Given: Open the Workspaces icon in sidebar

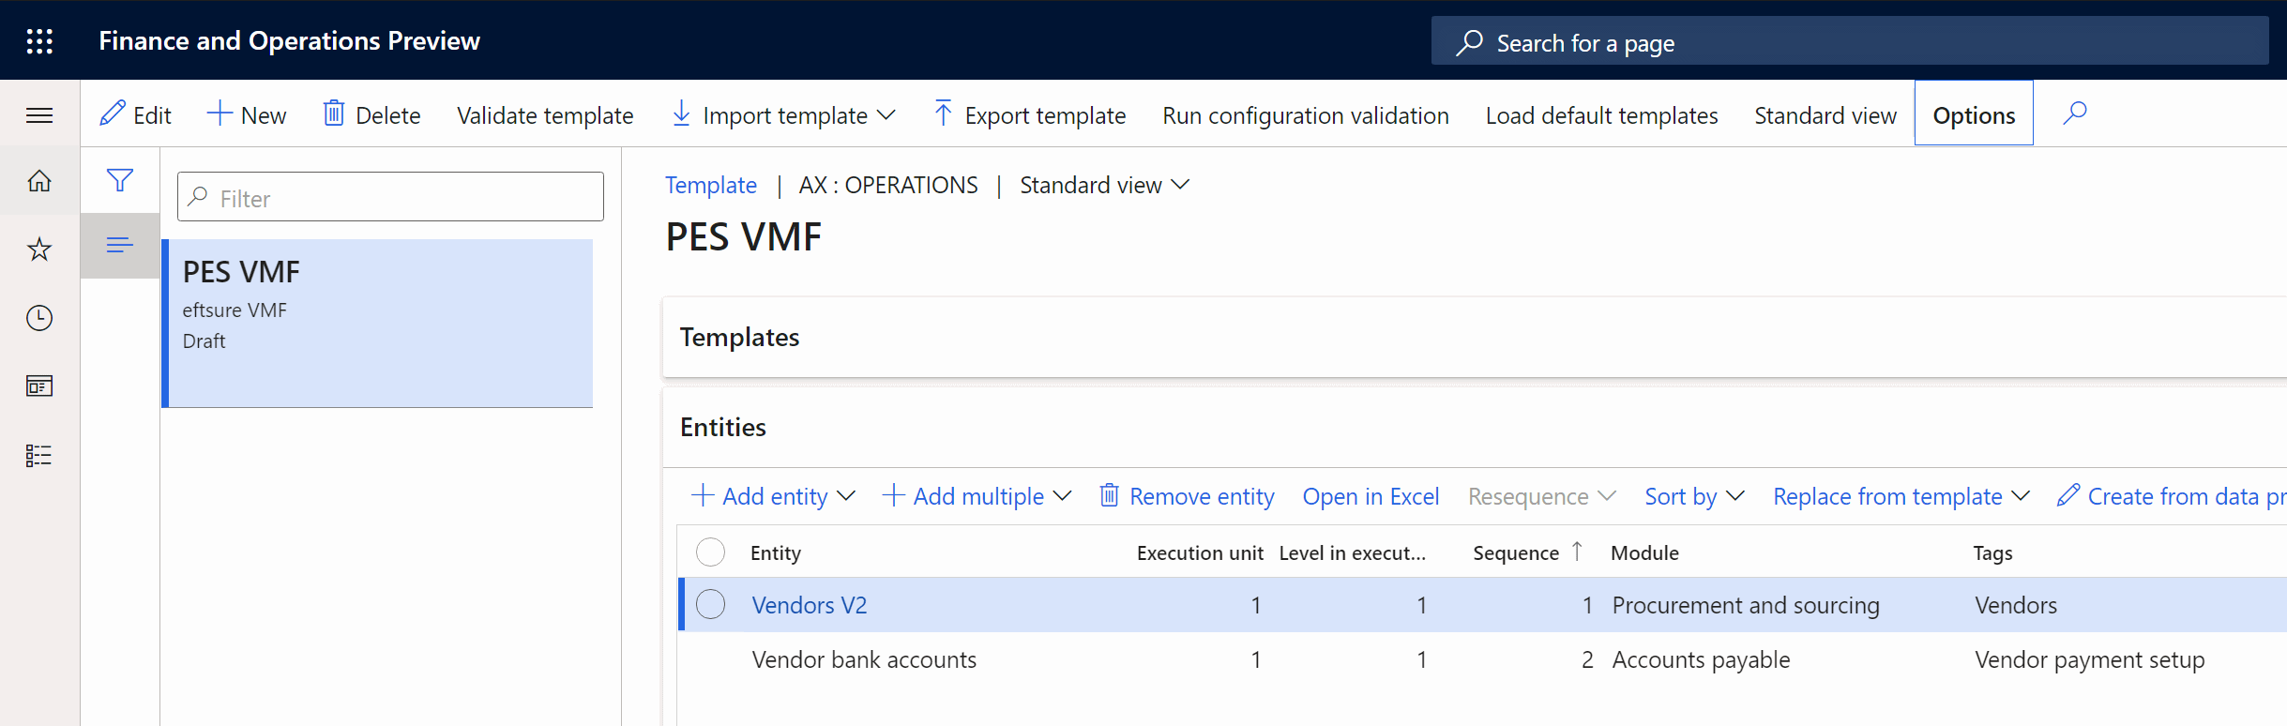Looking at the screenshot, I should tap(39, 386).
